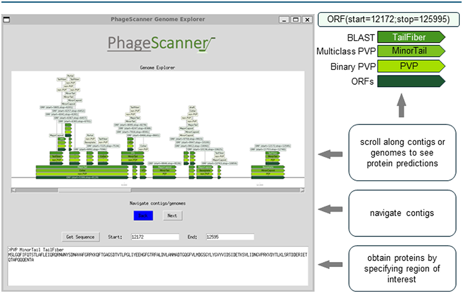
Task: Click the "ORF (start=10763;stop=10859)" label
Action: coord(219,163)
